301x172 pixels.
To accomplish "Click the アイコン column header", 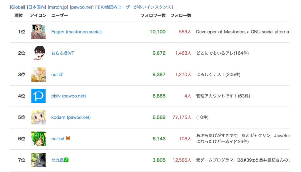I will 38,16.
